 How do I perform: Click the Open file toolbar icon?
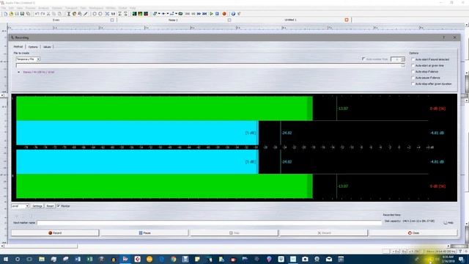pos(11,14)
